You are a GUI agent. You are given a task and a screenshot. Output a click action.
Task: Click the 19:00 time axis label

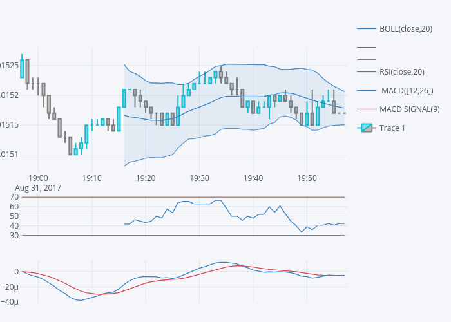(x=39, y=177)
